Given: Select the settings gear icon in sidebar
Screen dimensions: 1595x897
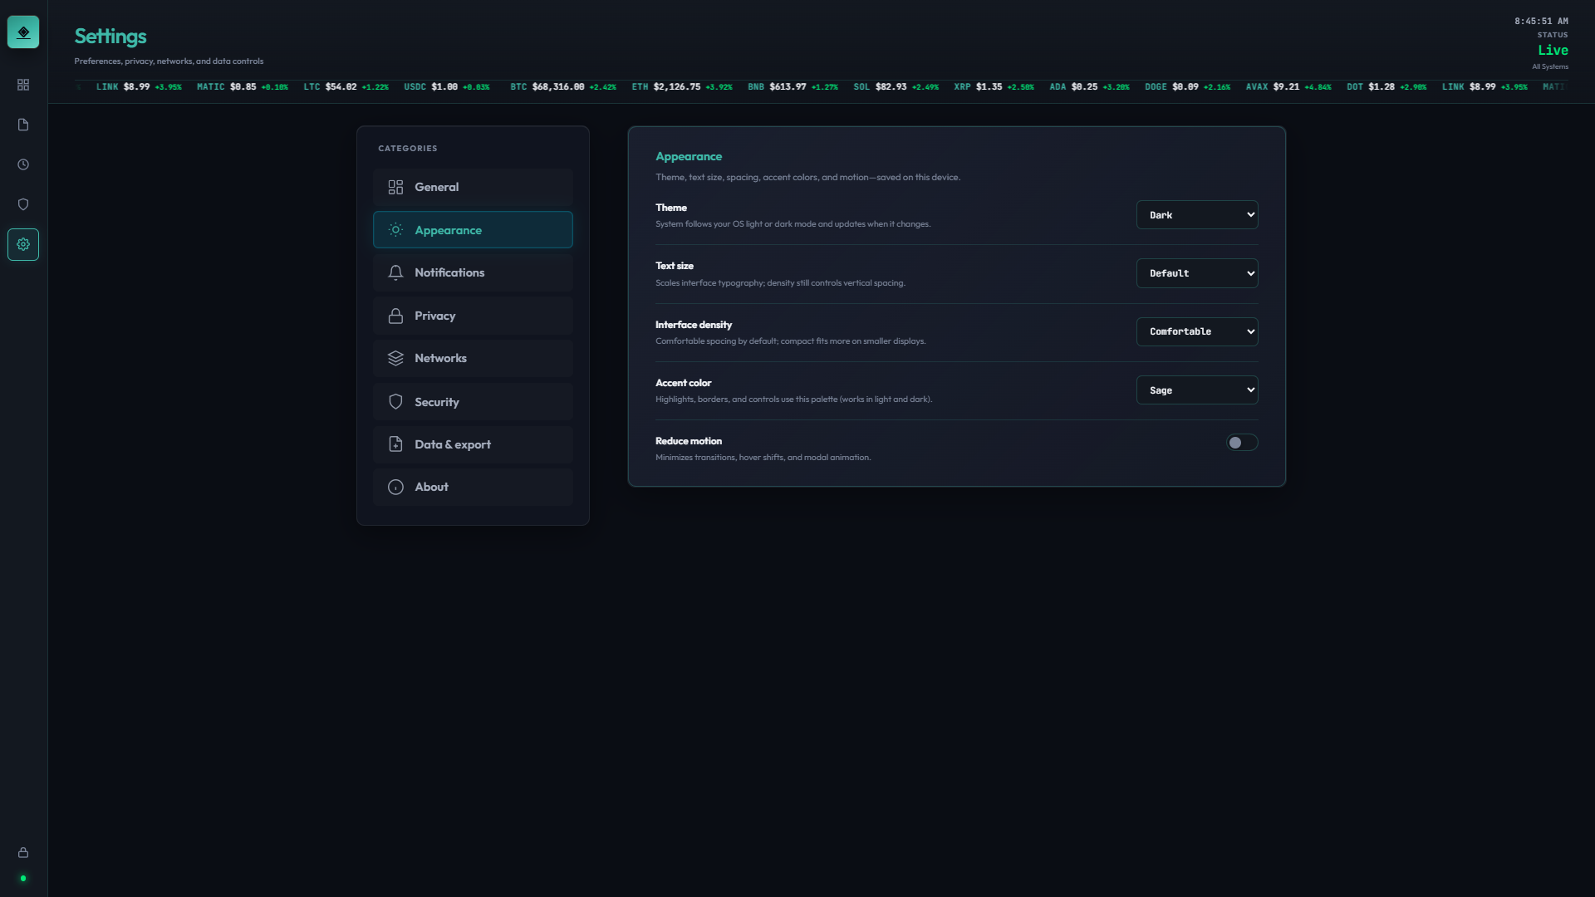Looking at the screenshot, I should pyautogui.click(x=23, y=243).
